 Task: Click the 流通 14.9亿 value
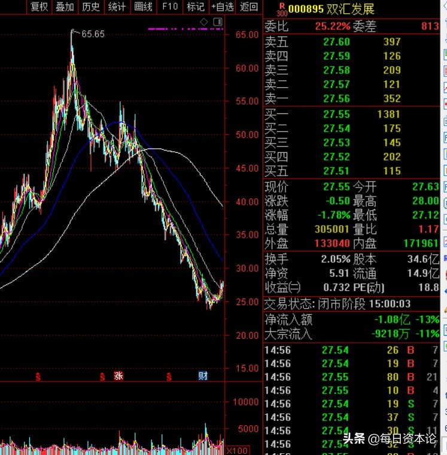coord(423,273)
